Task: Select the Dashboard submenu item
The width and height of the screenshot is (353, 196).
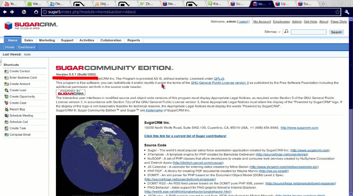Action: [x=26, y=47]
